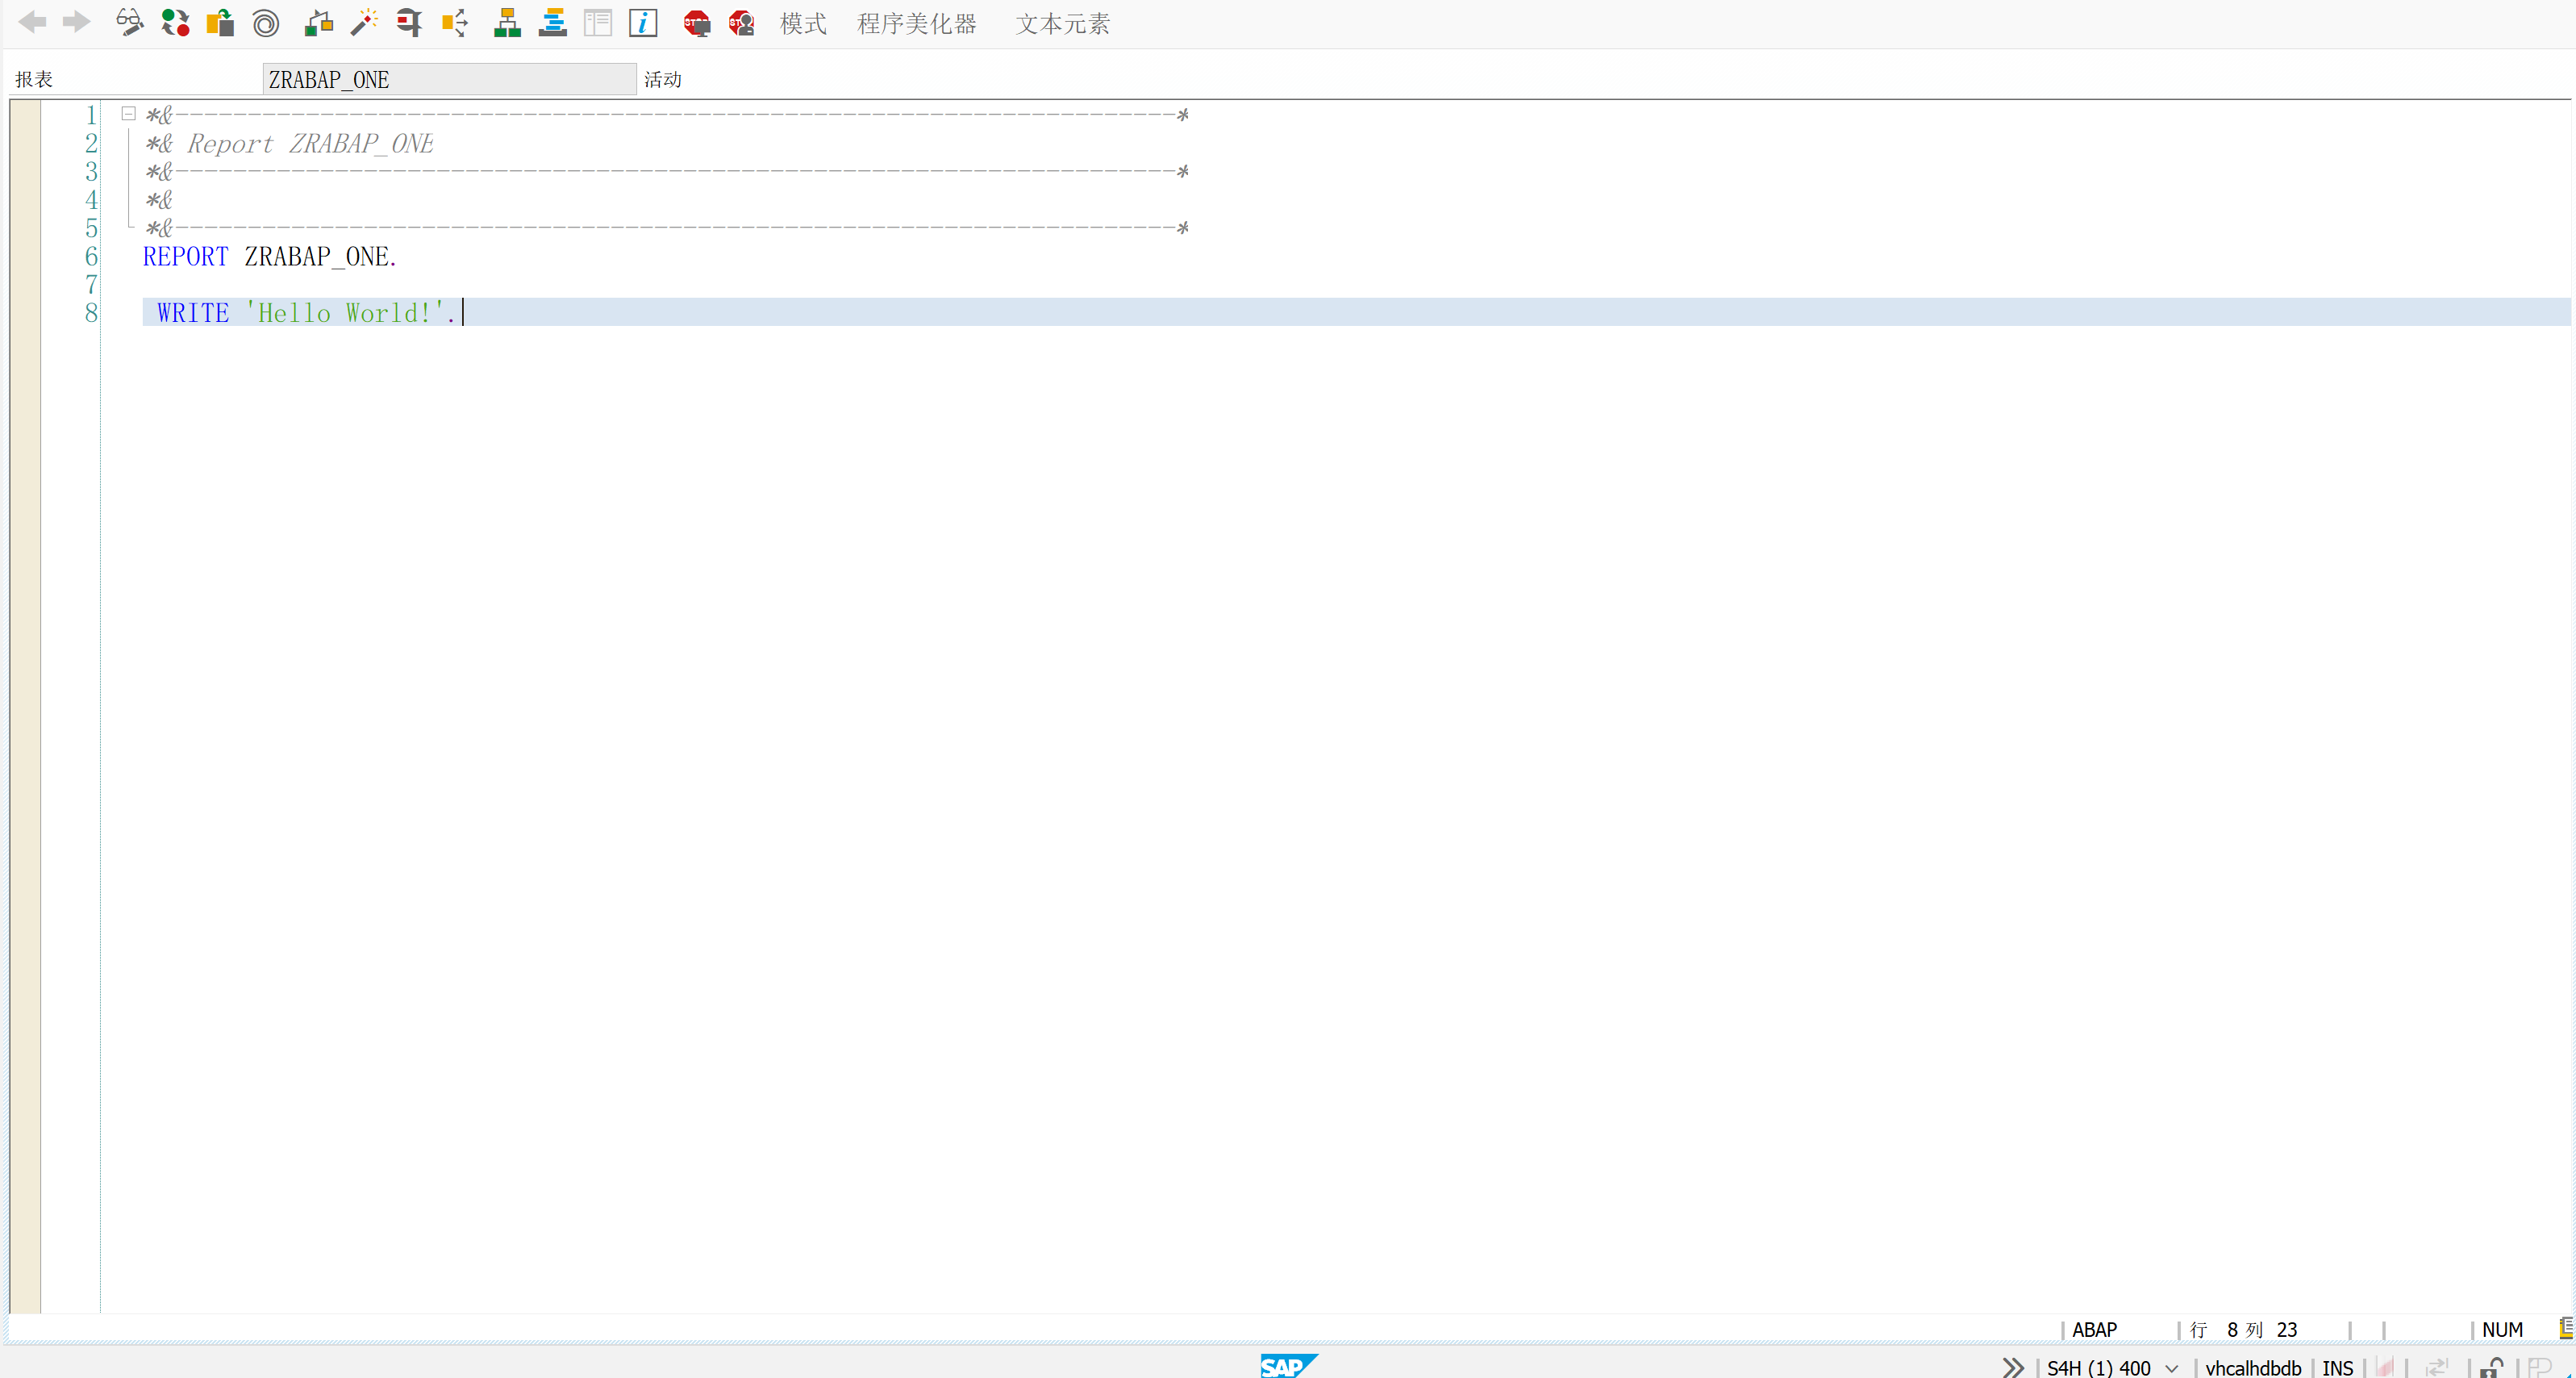The width and height of the screenshot is (2576, 1378).
Task: Run syntax check spiral icon
Action: [266, 23]
